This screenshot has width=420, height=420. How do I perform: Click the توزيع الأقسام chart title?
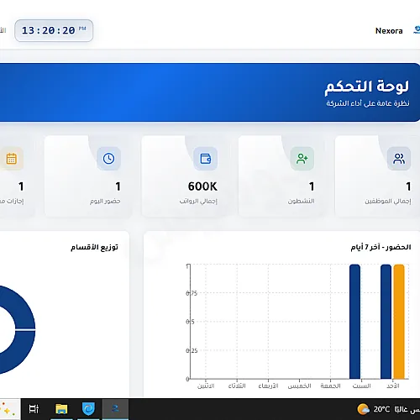click(x=94, y=247)
